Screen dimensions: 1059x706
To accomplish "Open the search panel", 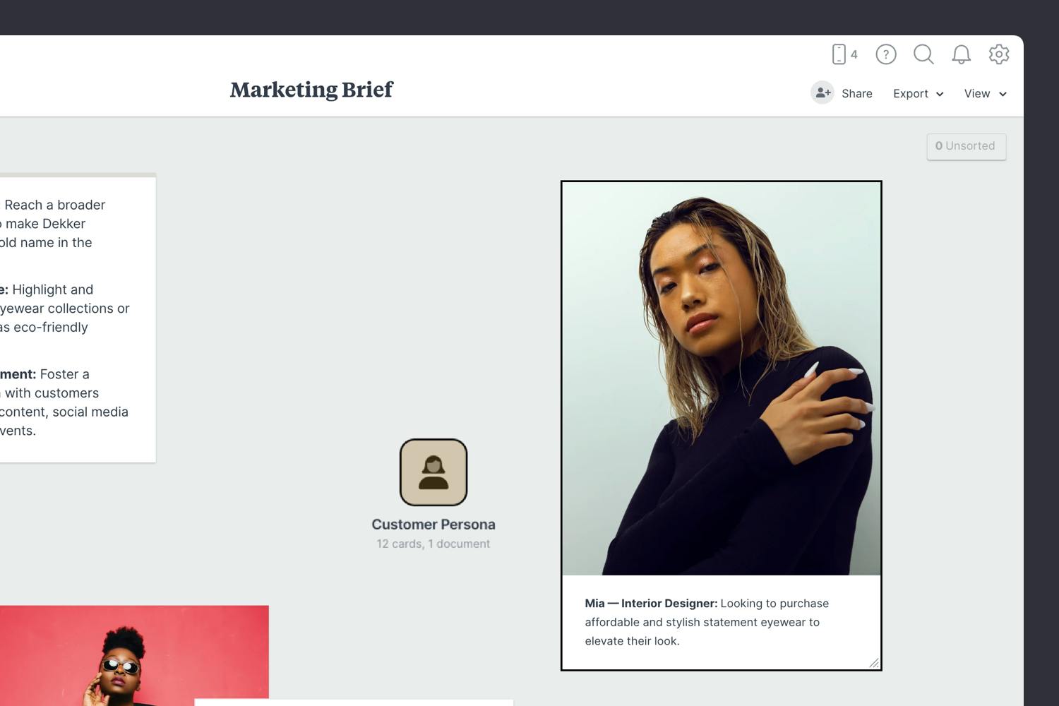I will click(923, 54).
